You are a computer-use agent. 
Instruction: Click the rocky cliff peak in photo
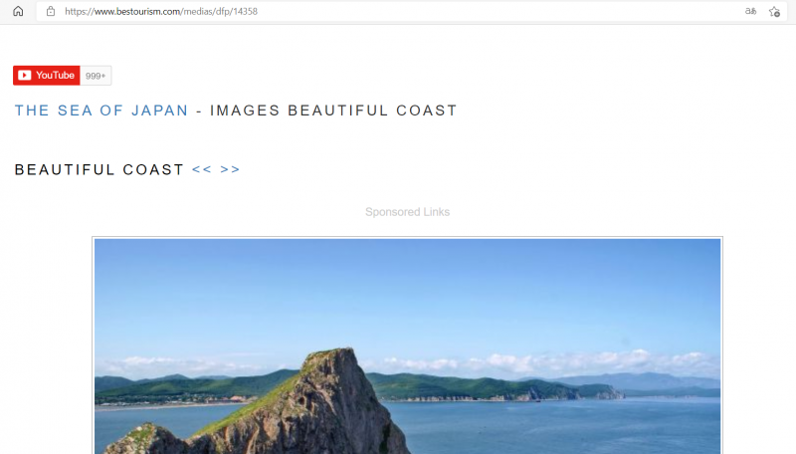[x=333, y=364]
